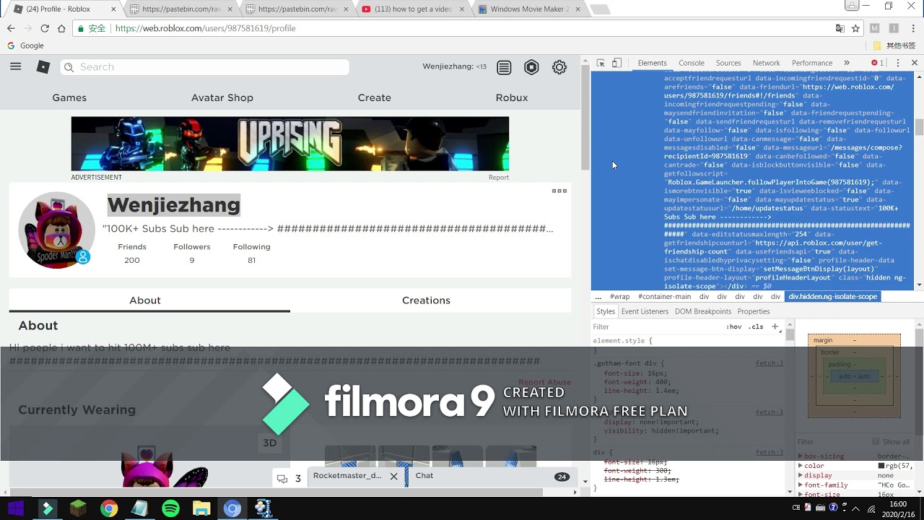The height and width of the screenshot is (520, 924).
Task: Open the DevTools Console tab
Action: (691, 63)
